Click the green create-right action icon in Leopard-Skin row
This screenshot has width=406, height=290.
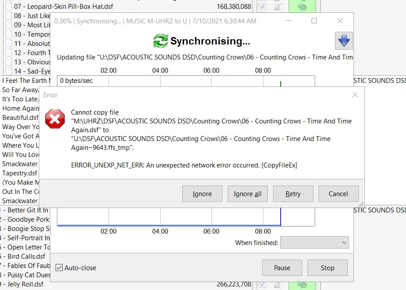[302, 7]
